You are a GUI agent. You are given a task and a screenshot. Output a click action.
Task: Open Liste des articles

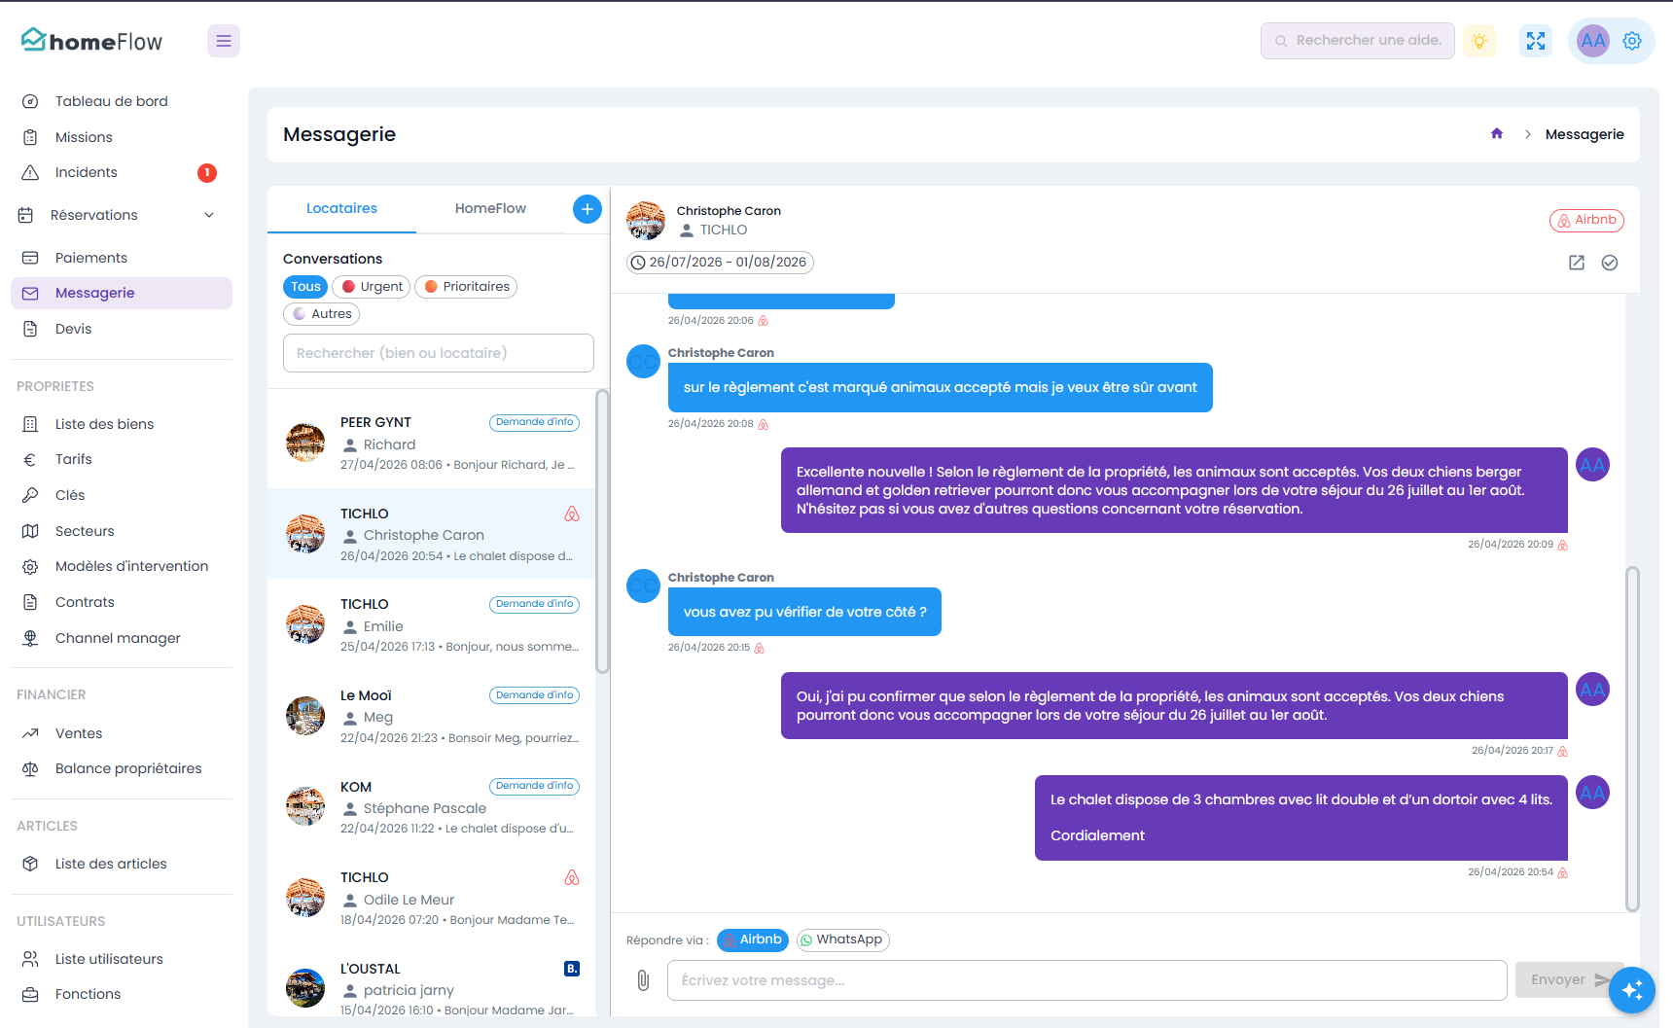[x=122, y=864]
